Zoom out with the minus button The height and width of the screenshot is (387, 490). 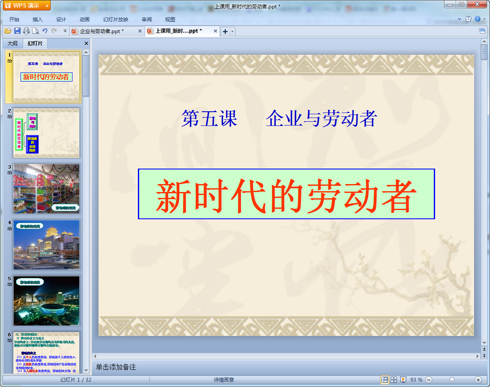429,379
